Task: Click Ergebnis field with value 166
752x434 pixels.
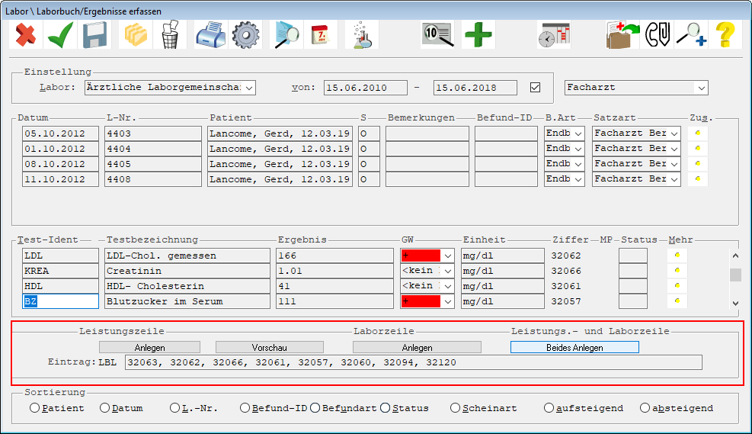Action: (x=334, y=256)
